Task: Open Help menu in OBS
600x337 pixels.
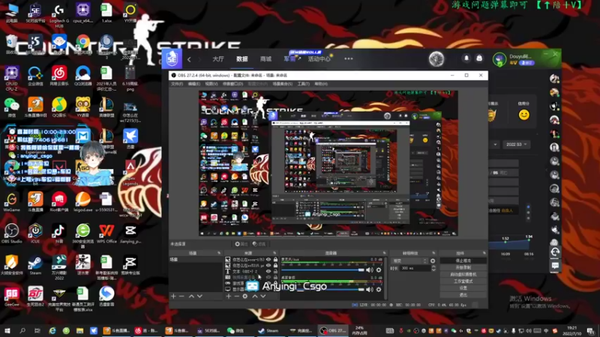Action: (321, 84)
